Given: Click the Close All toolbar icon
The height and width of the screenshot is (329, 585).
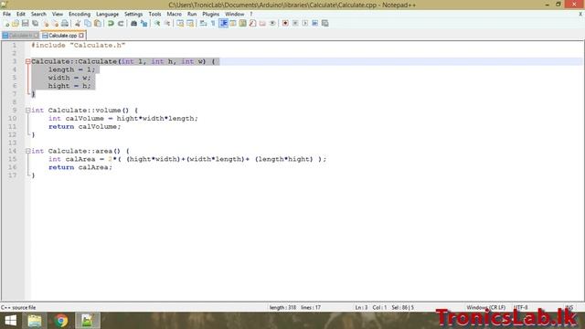Looking at the screenshot, I should click(55, 24).
